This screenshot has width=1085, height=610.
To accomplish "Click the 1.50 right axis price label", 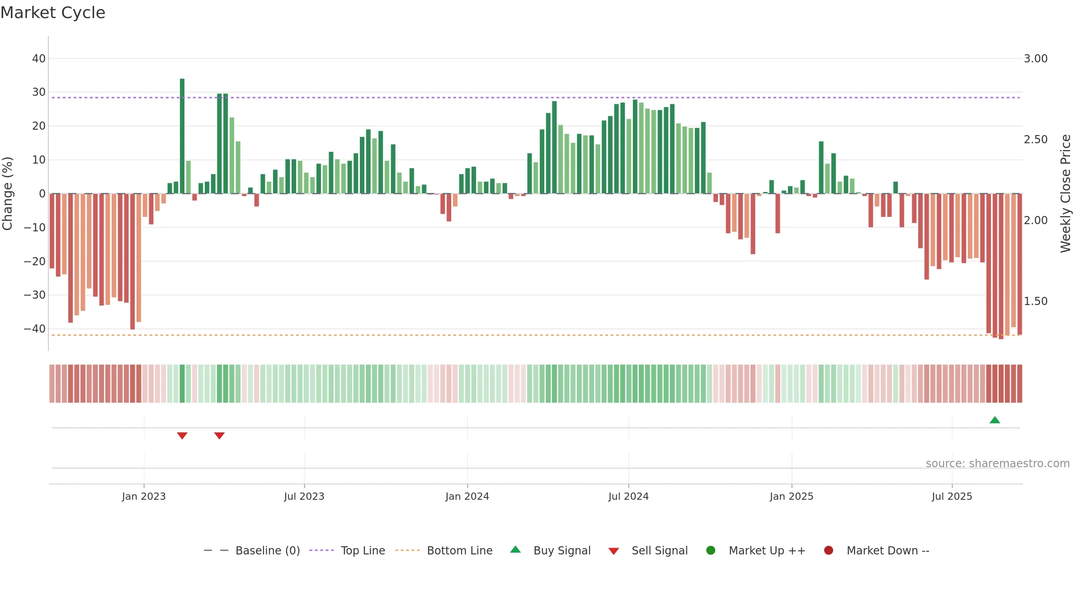I will (1036, 301).
